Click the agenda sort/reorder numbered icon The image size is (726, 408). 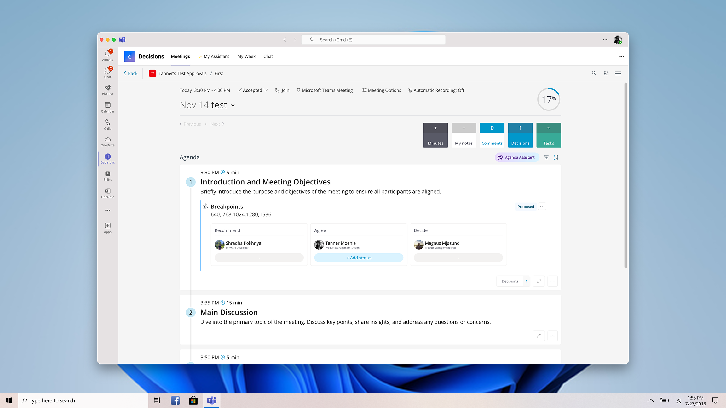556,157
